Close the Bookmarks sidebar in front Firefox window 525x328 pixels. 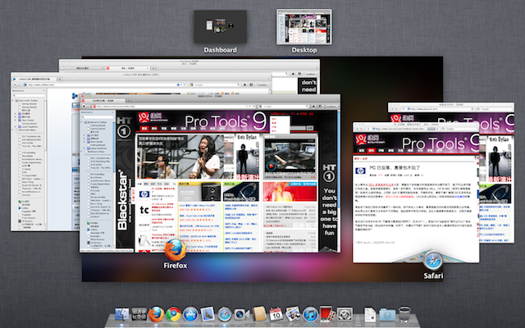113,112
